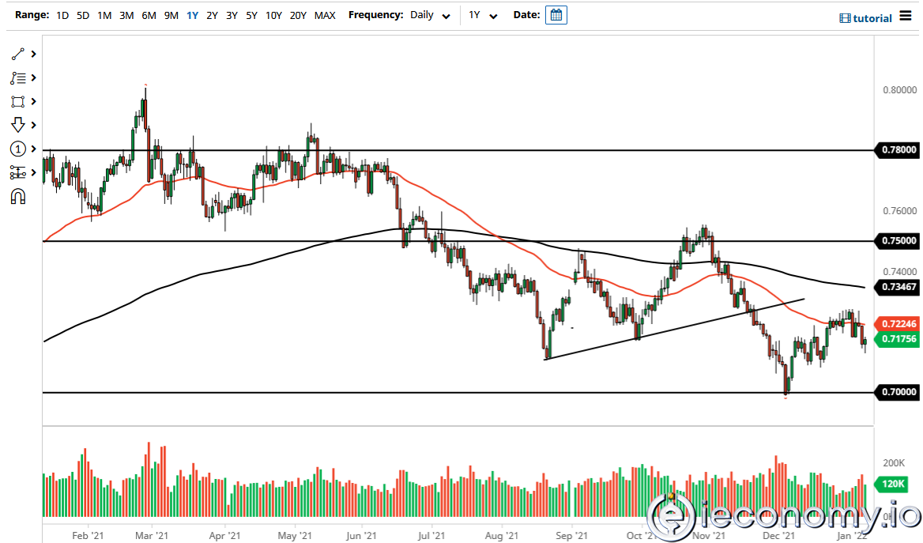Image resolution: width=923 pixels, height=543 pixels.
Task: Select the measure tool
Action: click(x=17, y=172)
